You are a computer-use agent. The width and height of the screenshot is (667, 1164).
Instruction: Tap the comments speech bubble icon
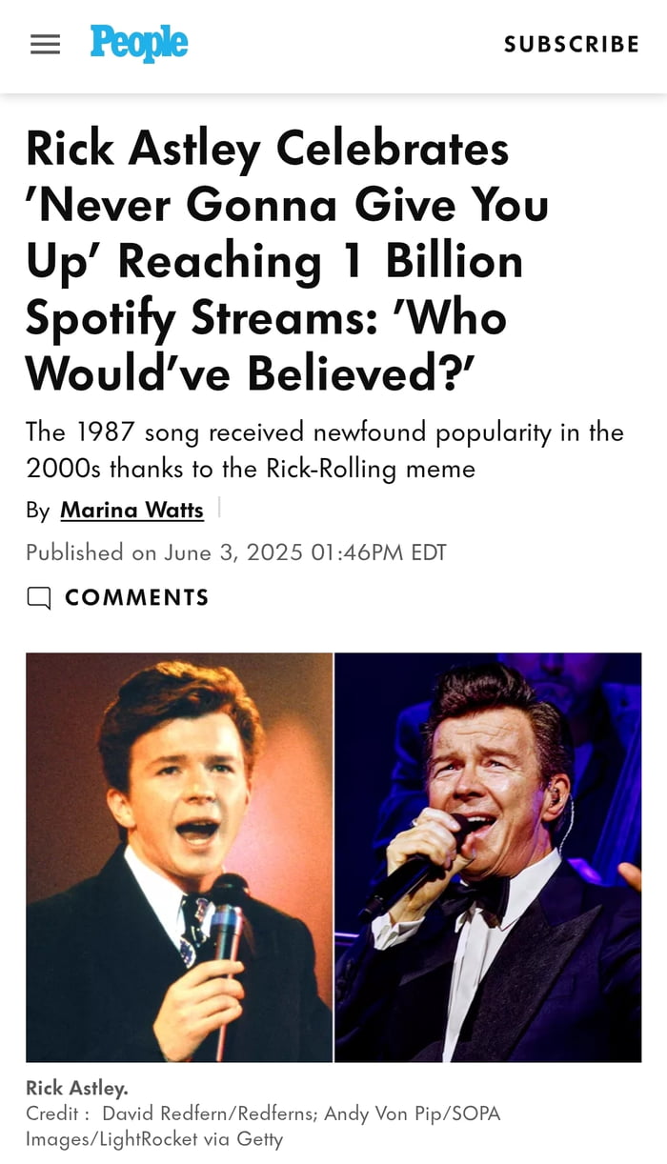click(x=38, y=598)
